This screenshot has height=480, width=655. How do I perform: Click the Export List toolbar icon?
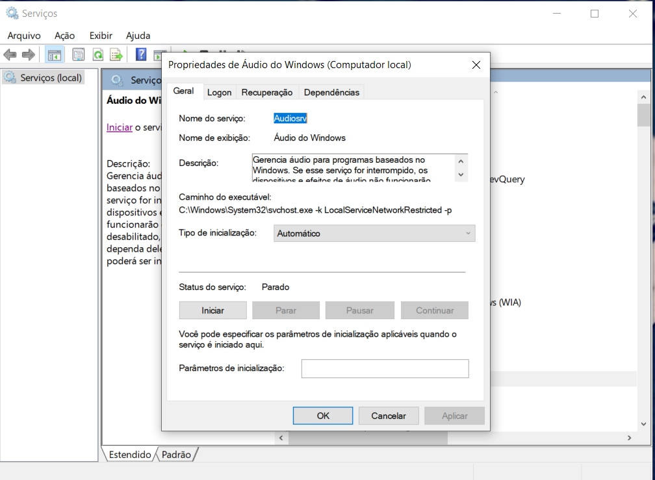tap(116, 54)
